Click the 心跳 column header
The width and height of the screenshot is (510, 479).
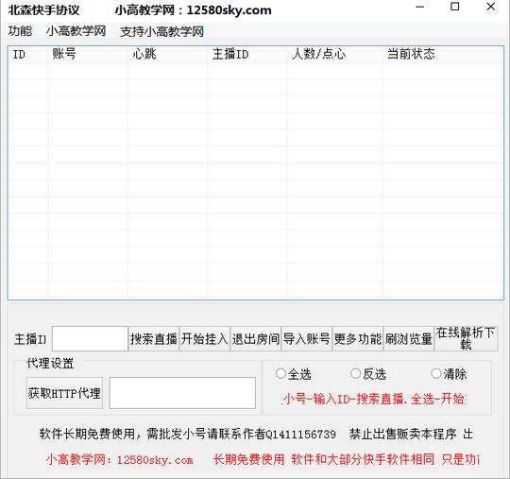167,54
